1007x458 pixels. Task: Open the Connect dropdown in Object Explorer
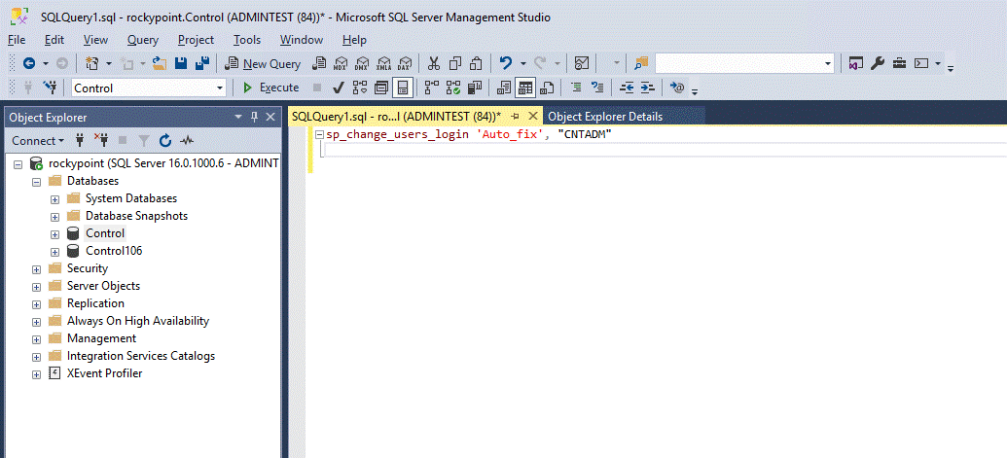[x=39, y=140]
